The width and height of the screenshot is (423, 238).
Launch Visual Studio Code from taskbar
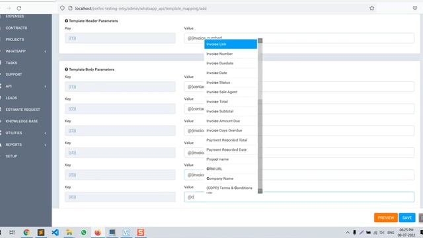pyautogui.click(x=55, y=232)
